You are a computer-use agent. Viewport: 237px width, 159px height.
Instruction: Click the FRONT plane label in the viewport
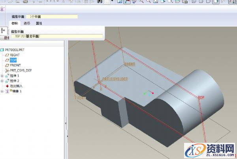[x=79, y=98]
